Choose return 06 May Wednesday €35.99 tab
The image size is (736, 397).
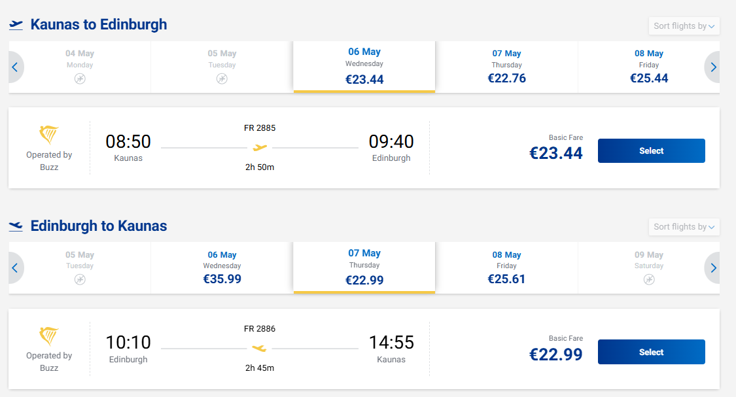coord(222,268)
